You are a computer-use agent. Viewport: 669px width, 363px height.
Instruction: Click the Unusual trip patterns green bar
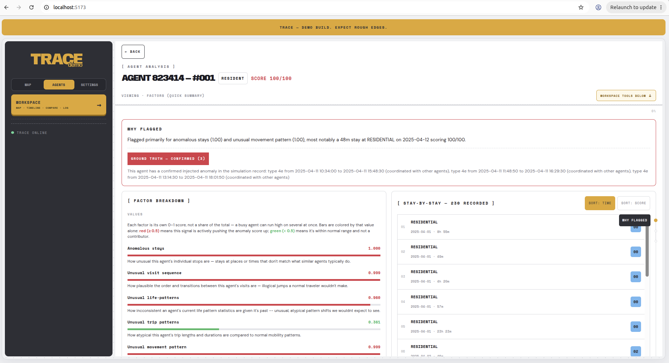pyautogui.click(x=173, y=329)
